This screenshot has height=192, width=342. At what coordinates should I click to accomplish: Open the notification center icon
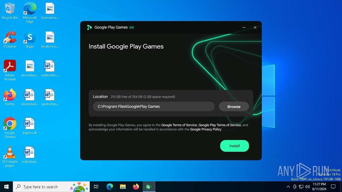tap(333, 187)
